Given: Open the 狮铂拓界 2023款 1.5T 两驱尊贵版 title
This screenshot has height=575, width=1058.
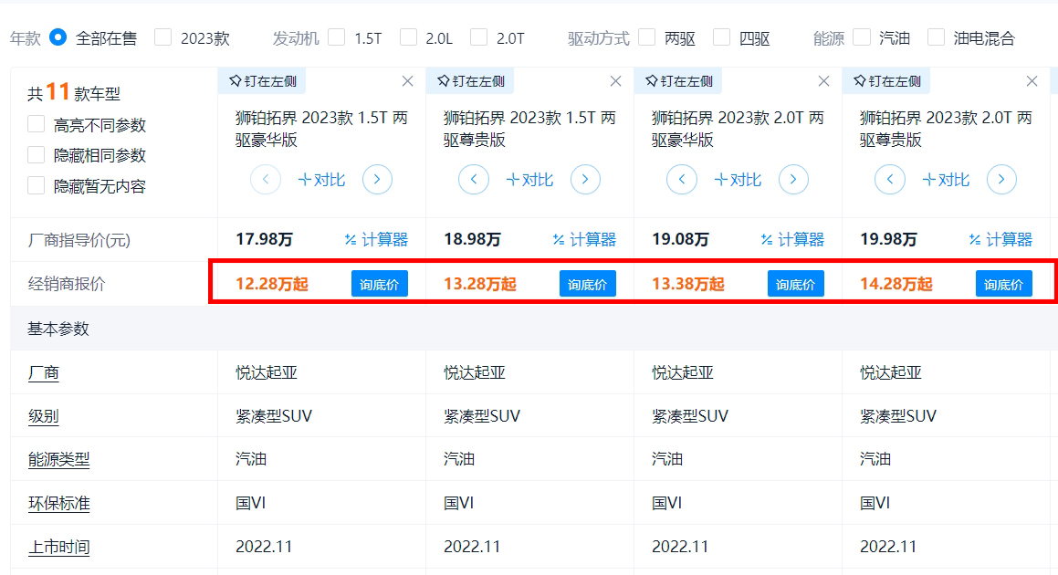Looking at the screenshot, I should pos(529,129).
